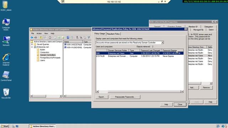The height and width of the screenshot is (128, 228).
Task: Click the WIN-VVU06CHGNGL computer icon in list
Action: tap(65, 47)
